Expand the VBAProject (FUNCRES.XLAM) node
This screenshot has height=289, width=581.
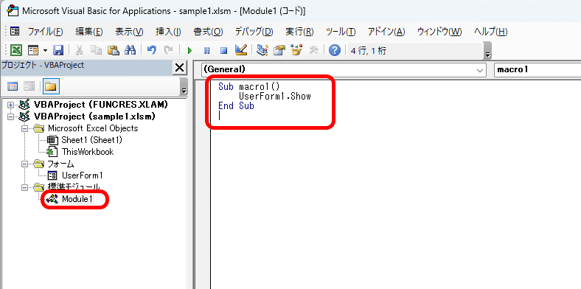[10, 105]
